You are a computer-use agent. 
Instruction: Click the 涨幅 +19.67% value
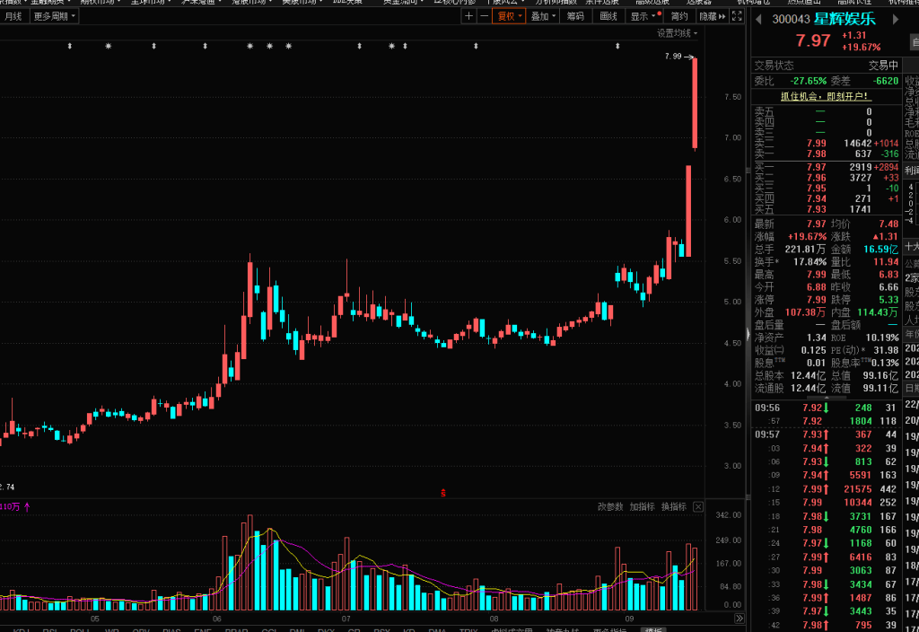coord(807,237)
